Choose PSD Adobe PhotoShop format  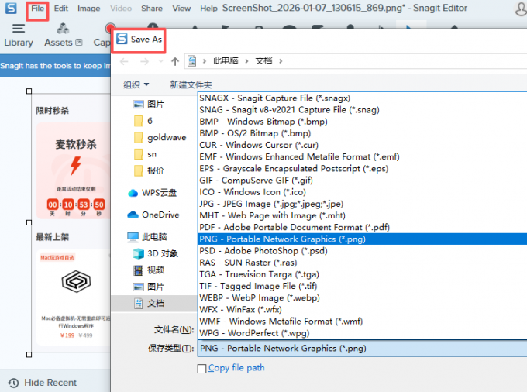tap(363, 251)
